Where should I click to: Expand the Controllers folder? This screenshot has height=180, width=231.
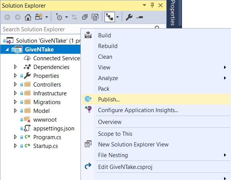pyautogui.click(x=15, y=84)
